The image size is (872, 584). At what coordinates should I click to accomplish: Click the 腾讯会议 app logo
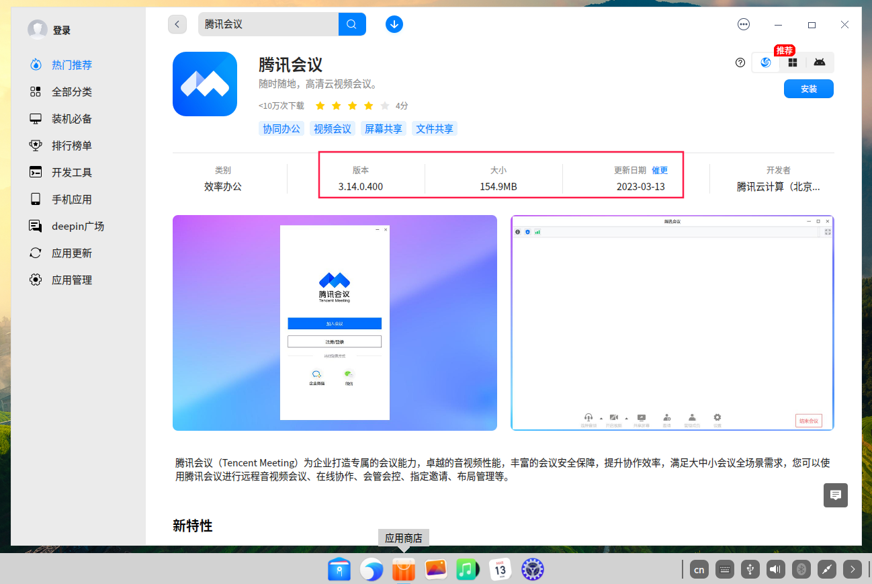pos(205,84)
